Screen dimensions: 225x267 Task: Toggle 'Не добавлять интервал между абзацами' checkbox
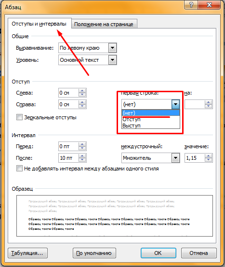point(19,168)
